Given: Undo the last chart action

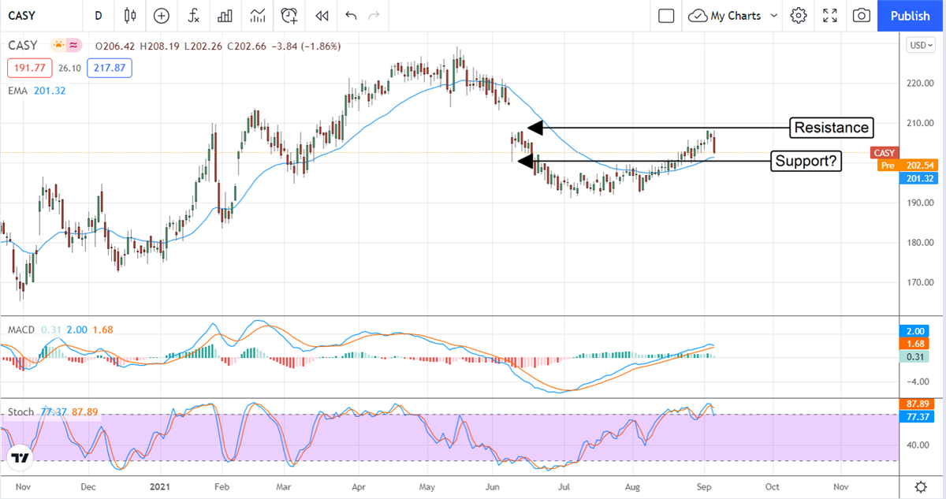Looking at the screenshot, I should [351, 16].
